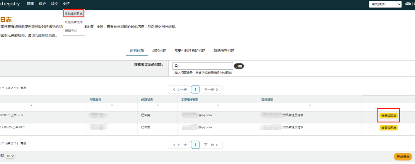
Task: Click the 帮助 link in top right corner
Action: 408,4
